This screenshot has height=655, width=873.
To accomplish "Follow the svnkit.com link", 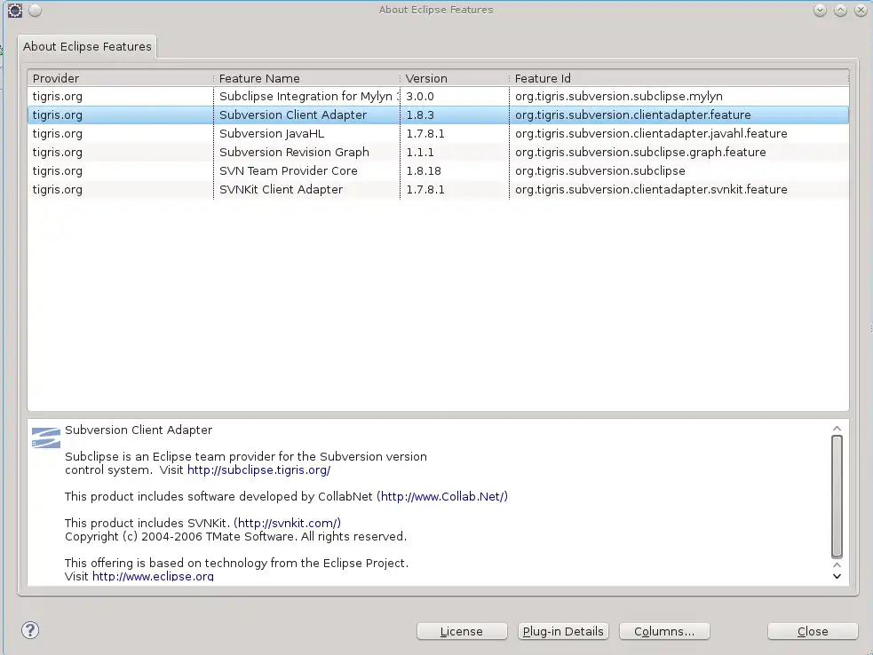I will pos(289,523).
